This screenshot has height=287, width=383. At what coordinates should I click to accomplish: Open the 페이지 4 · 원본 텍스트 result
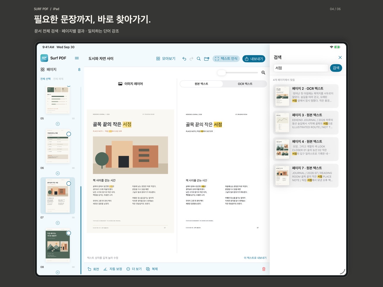306,149
